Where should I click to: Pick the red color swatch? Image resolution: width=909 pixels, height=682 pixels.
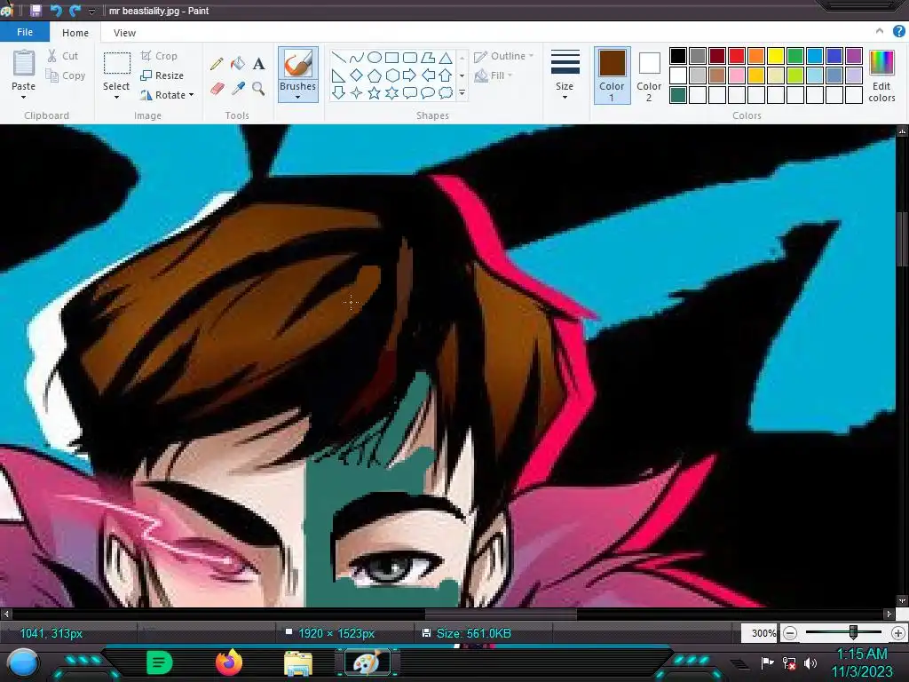pyautogui.click(x=737, y=56)
